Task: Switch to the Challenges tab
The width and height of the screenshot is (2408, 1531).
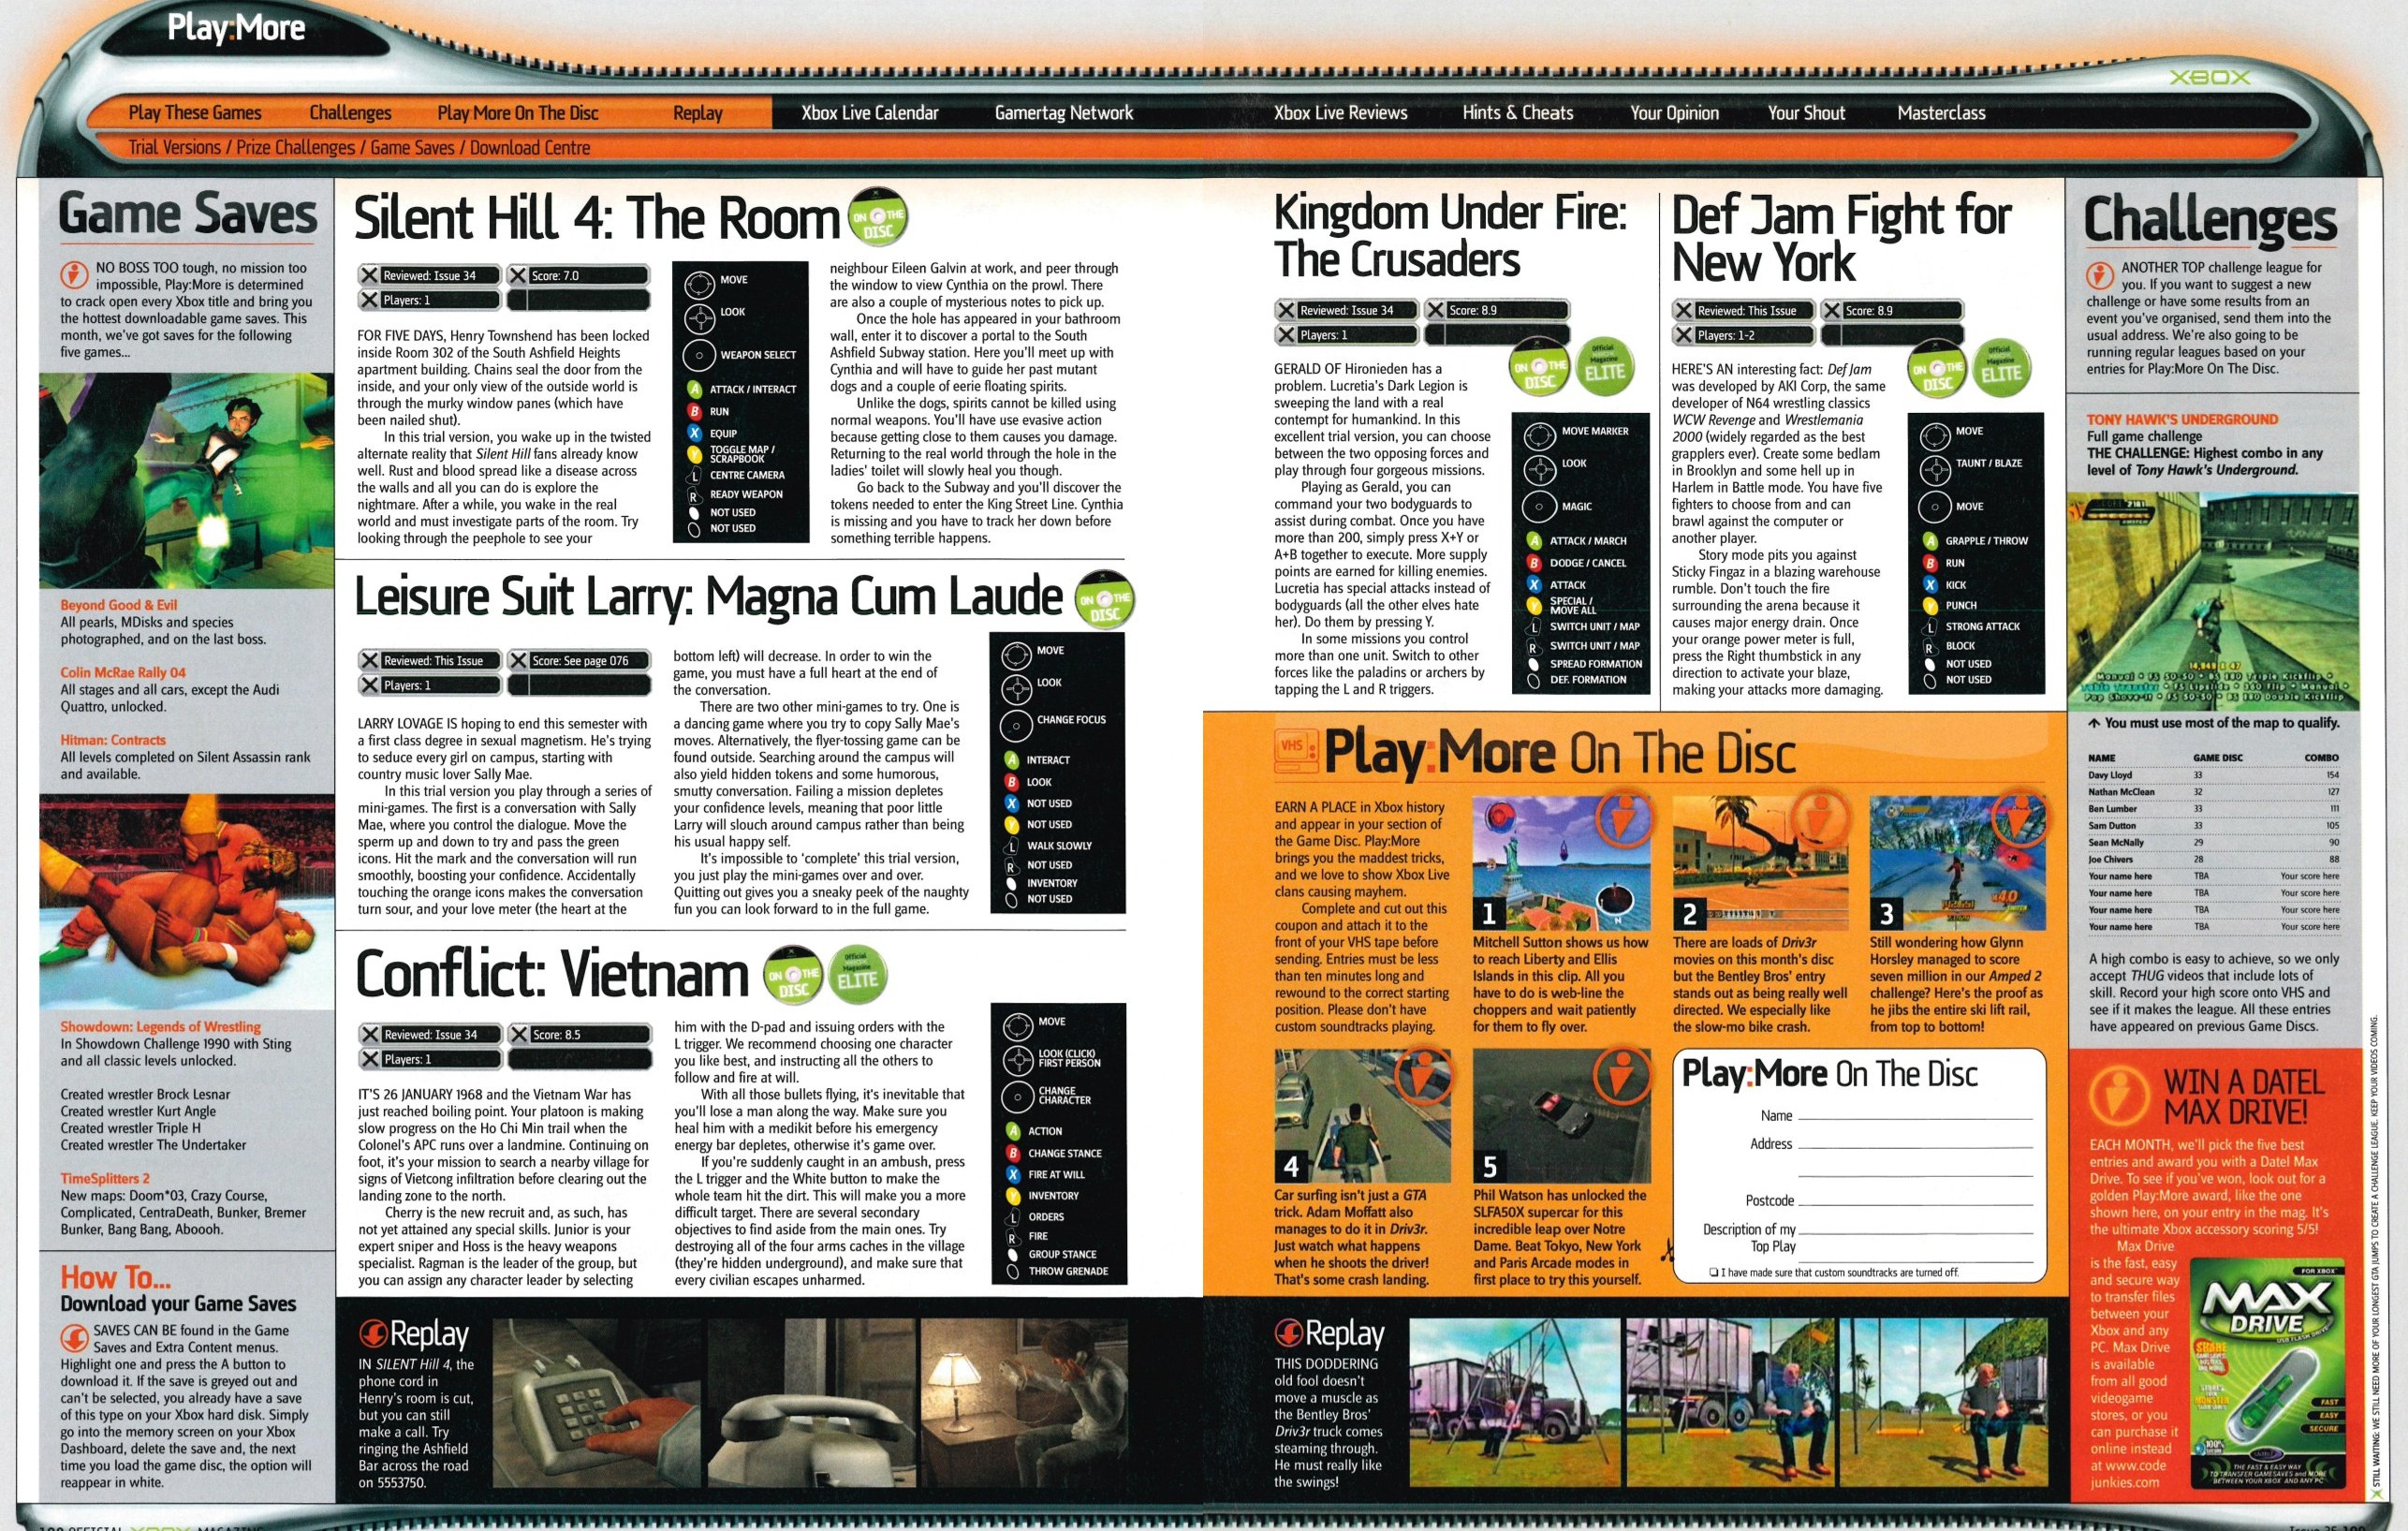Action: pos(350,113)
